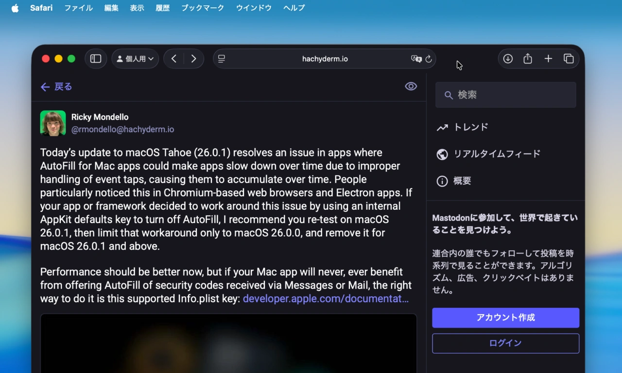Click the アカウント作成 button

click(505, 318)
